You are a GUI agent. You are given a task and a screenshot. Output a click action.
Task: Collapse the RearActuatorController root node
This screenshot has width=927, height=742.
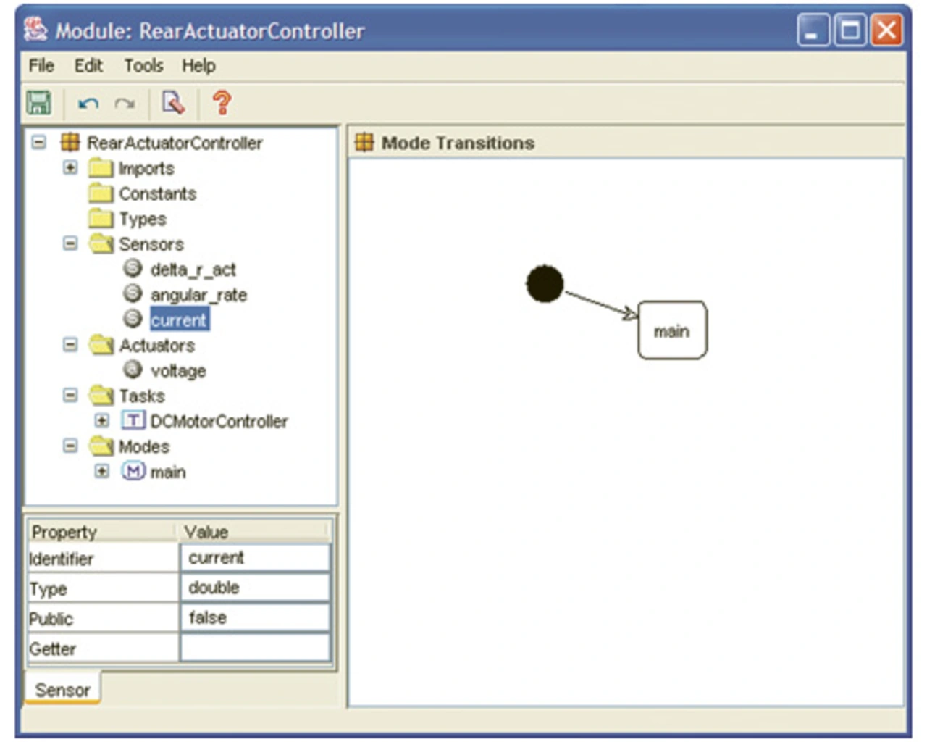point(39,143)
